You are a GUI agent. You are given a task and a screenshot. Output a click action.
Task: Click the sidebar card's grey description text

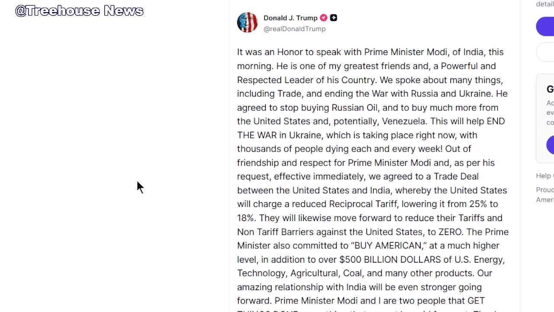coord(550,113)
